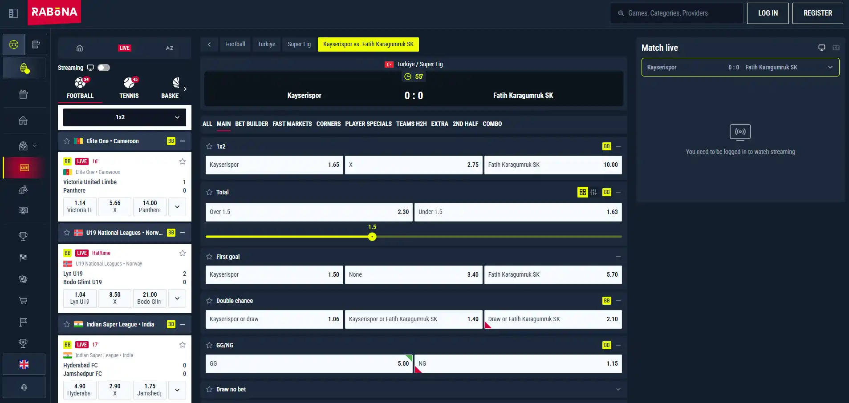Favorite the U19 National Leagues Norway league
The image size is (849, 403).
coord(67,233)
